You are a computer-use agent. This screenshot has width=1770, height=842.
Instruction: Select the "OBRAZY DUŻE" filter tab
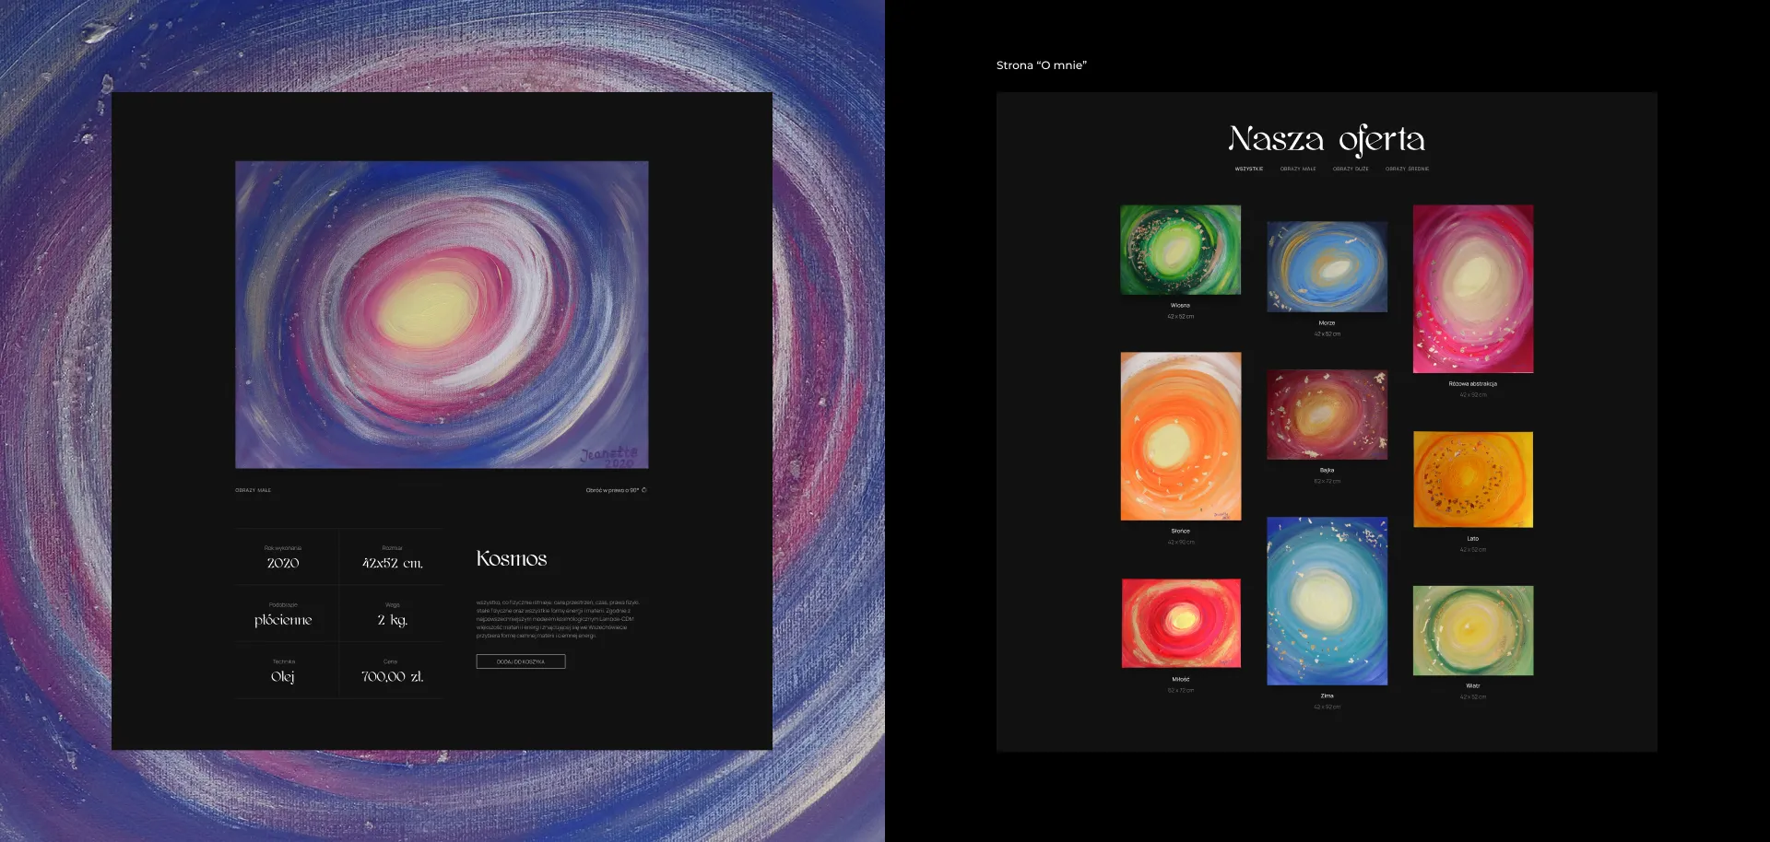(1351, 170)
